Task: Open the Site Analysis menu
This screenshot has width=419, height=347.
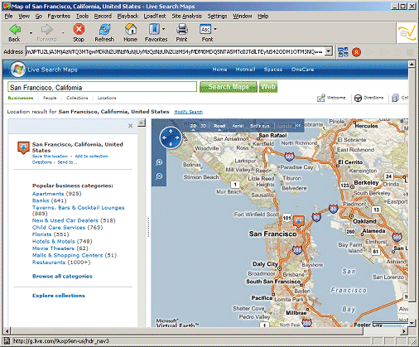Action: [x=187, y=17]
